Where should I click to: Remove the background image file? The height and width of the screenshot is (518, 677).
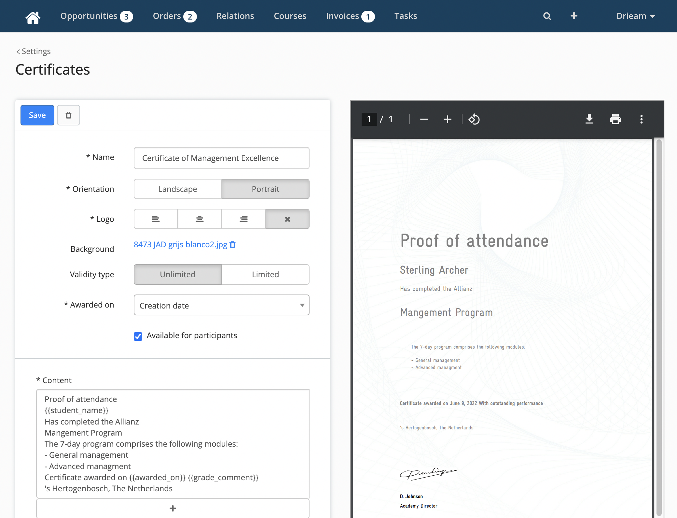pyautogui.click(x=232, y=244)
